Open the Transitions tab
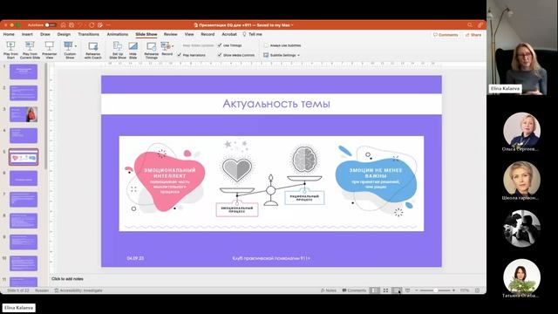This screenshot has height=314, width=558. pyautogui.click(x=89, y=34)
